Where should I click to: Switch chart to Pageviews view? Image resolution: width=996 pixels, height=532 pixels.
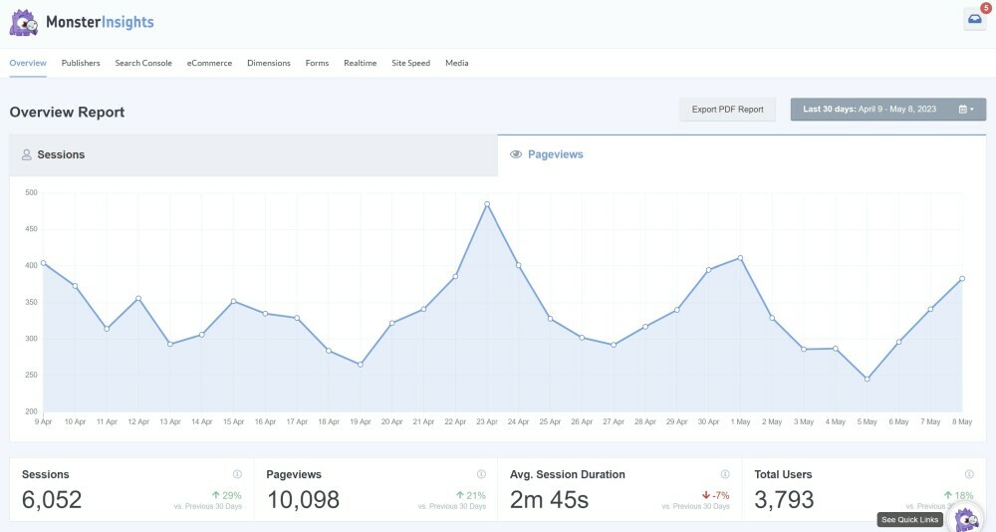click(741, 155)
